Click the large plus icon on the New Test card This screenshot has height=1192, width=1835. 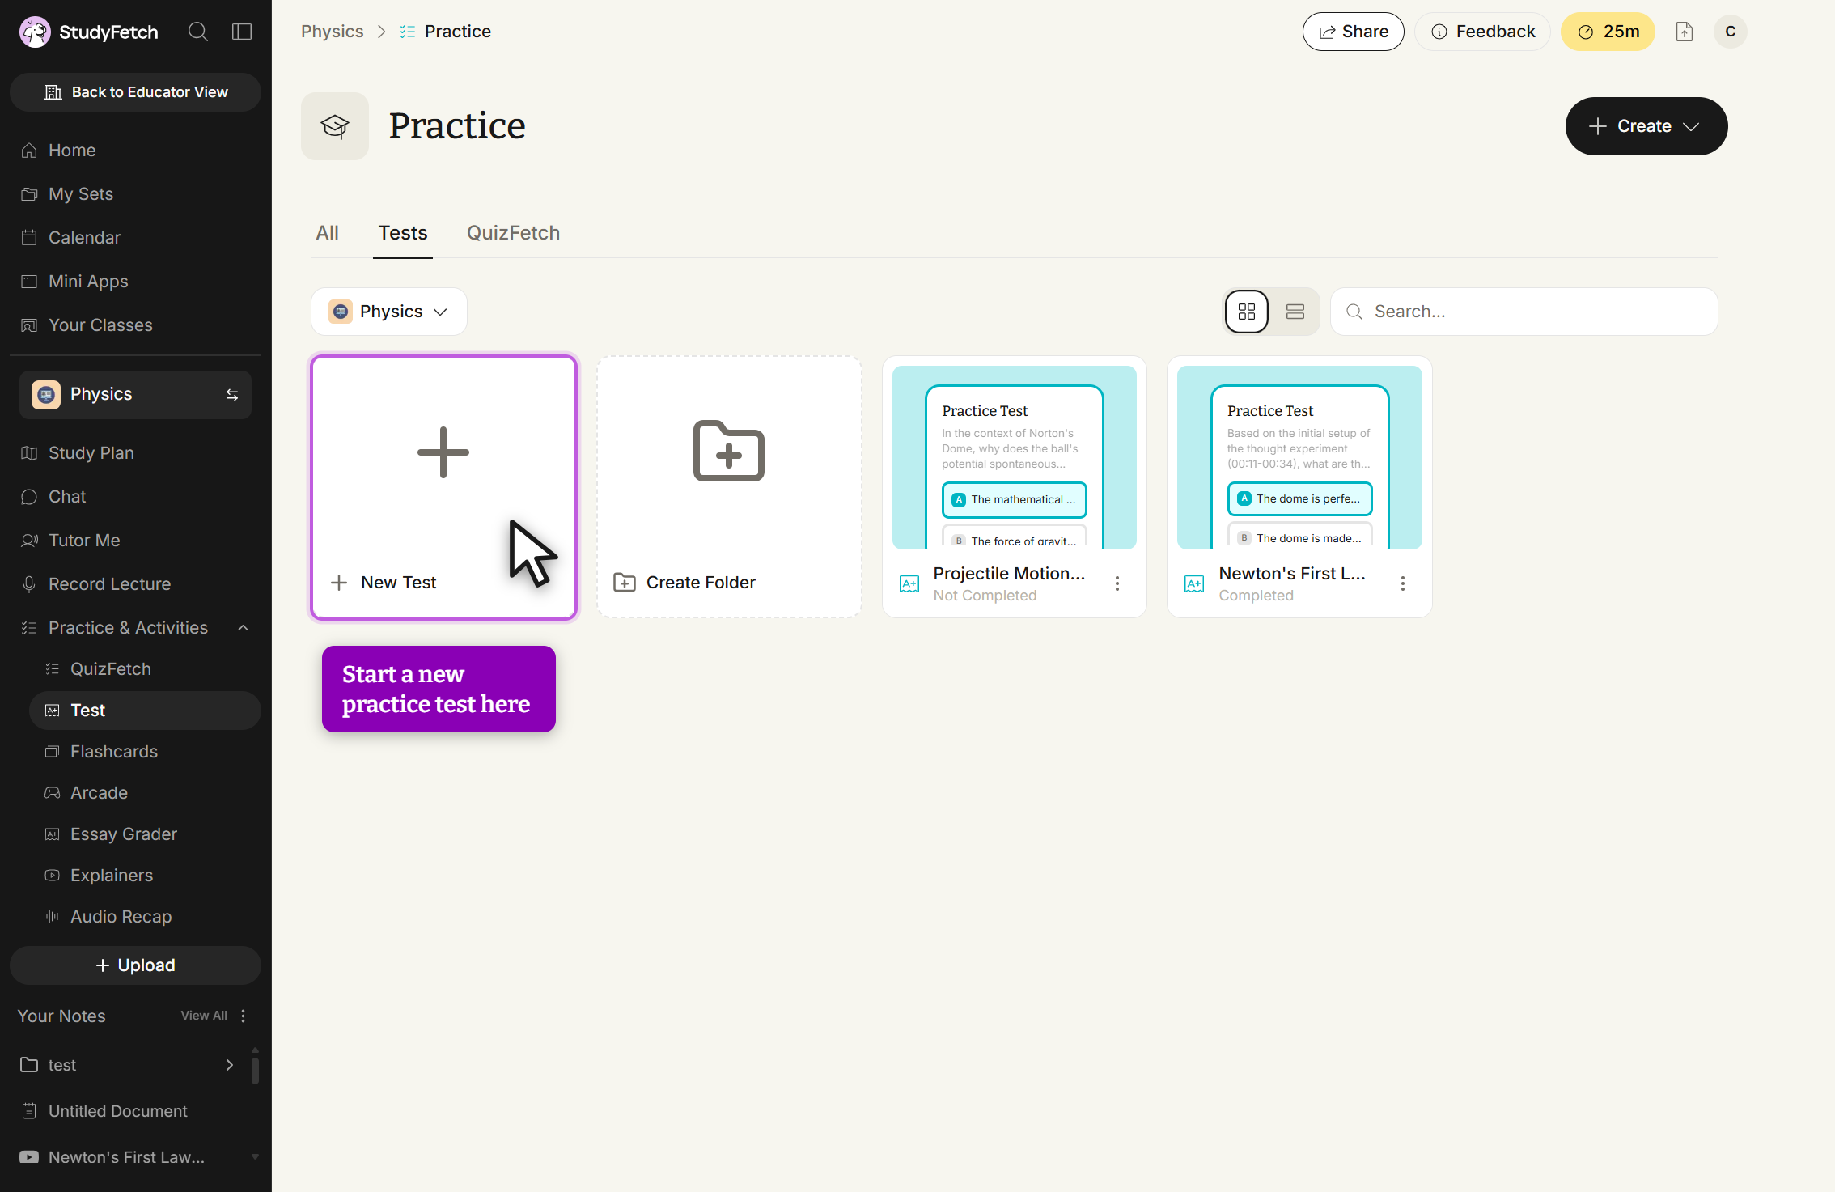443,452
